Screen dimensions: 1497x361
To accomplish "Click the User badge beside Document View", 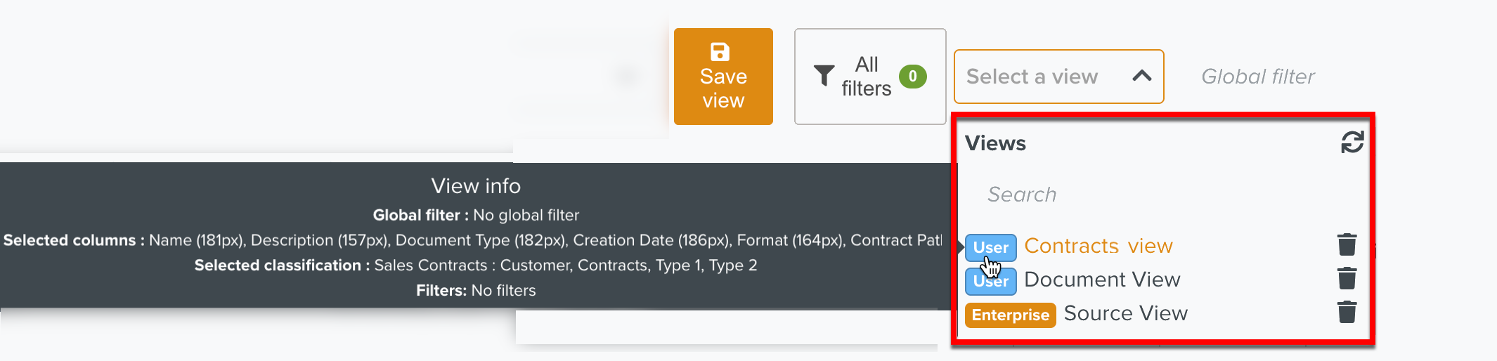I will point(990,282).
